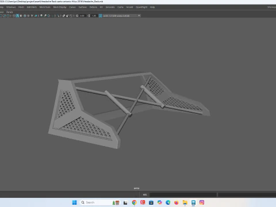Open the ACES view transform dropdown

tap(122, 16)
